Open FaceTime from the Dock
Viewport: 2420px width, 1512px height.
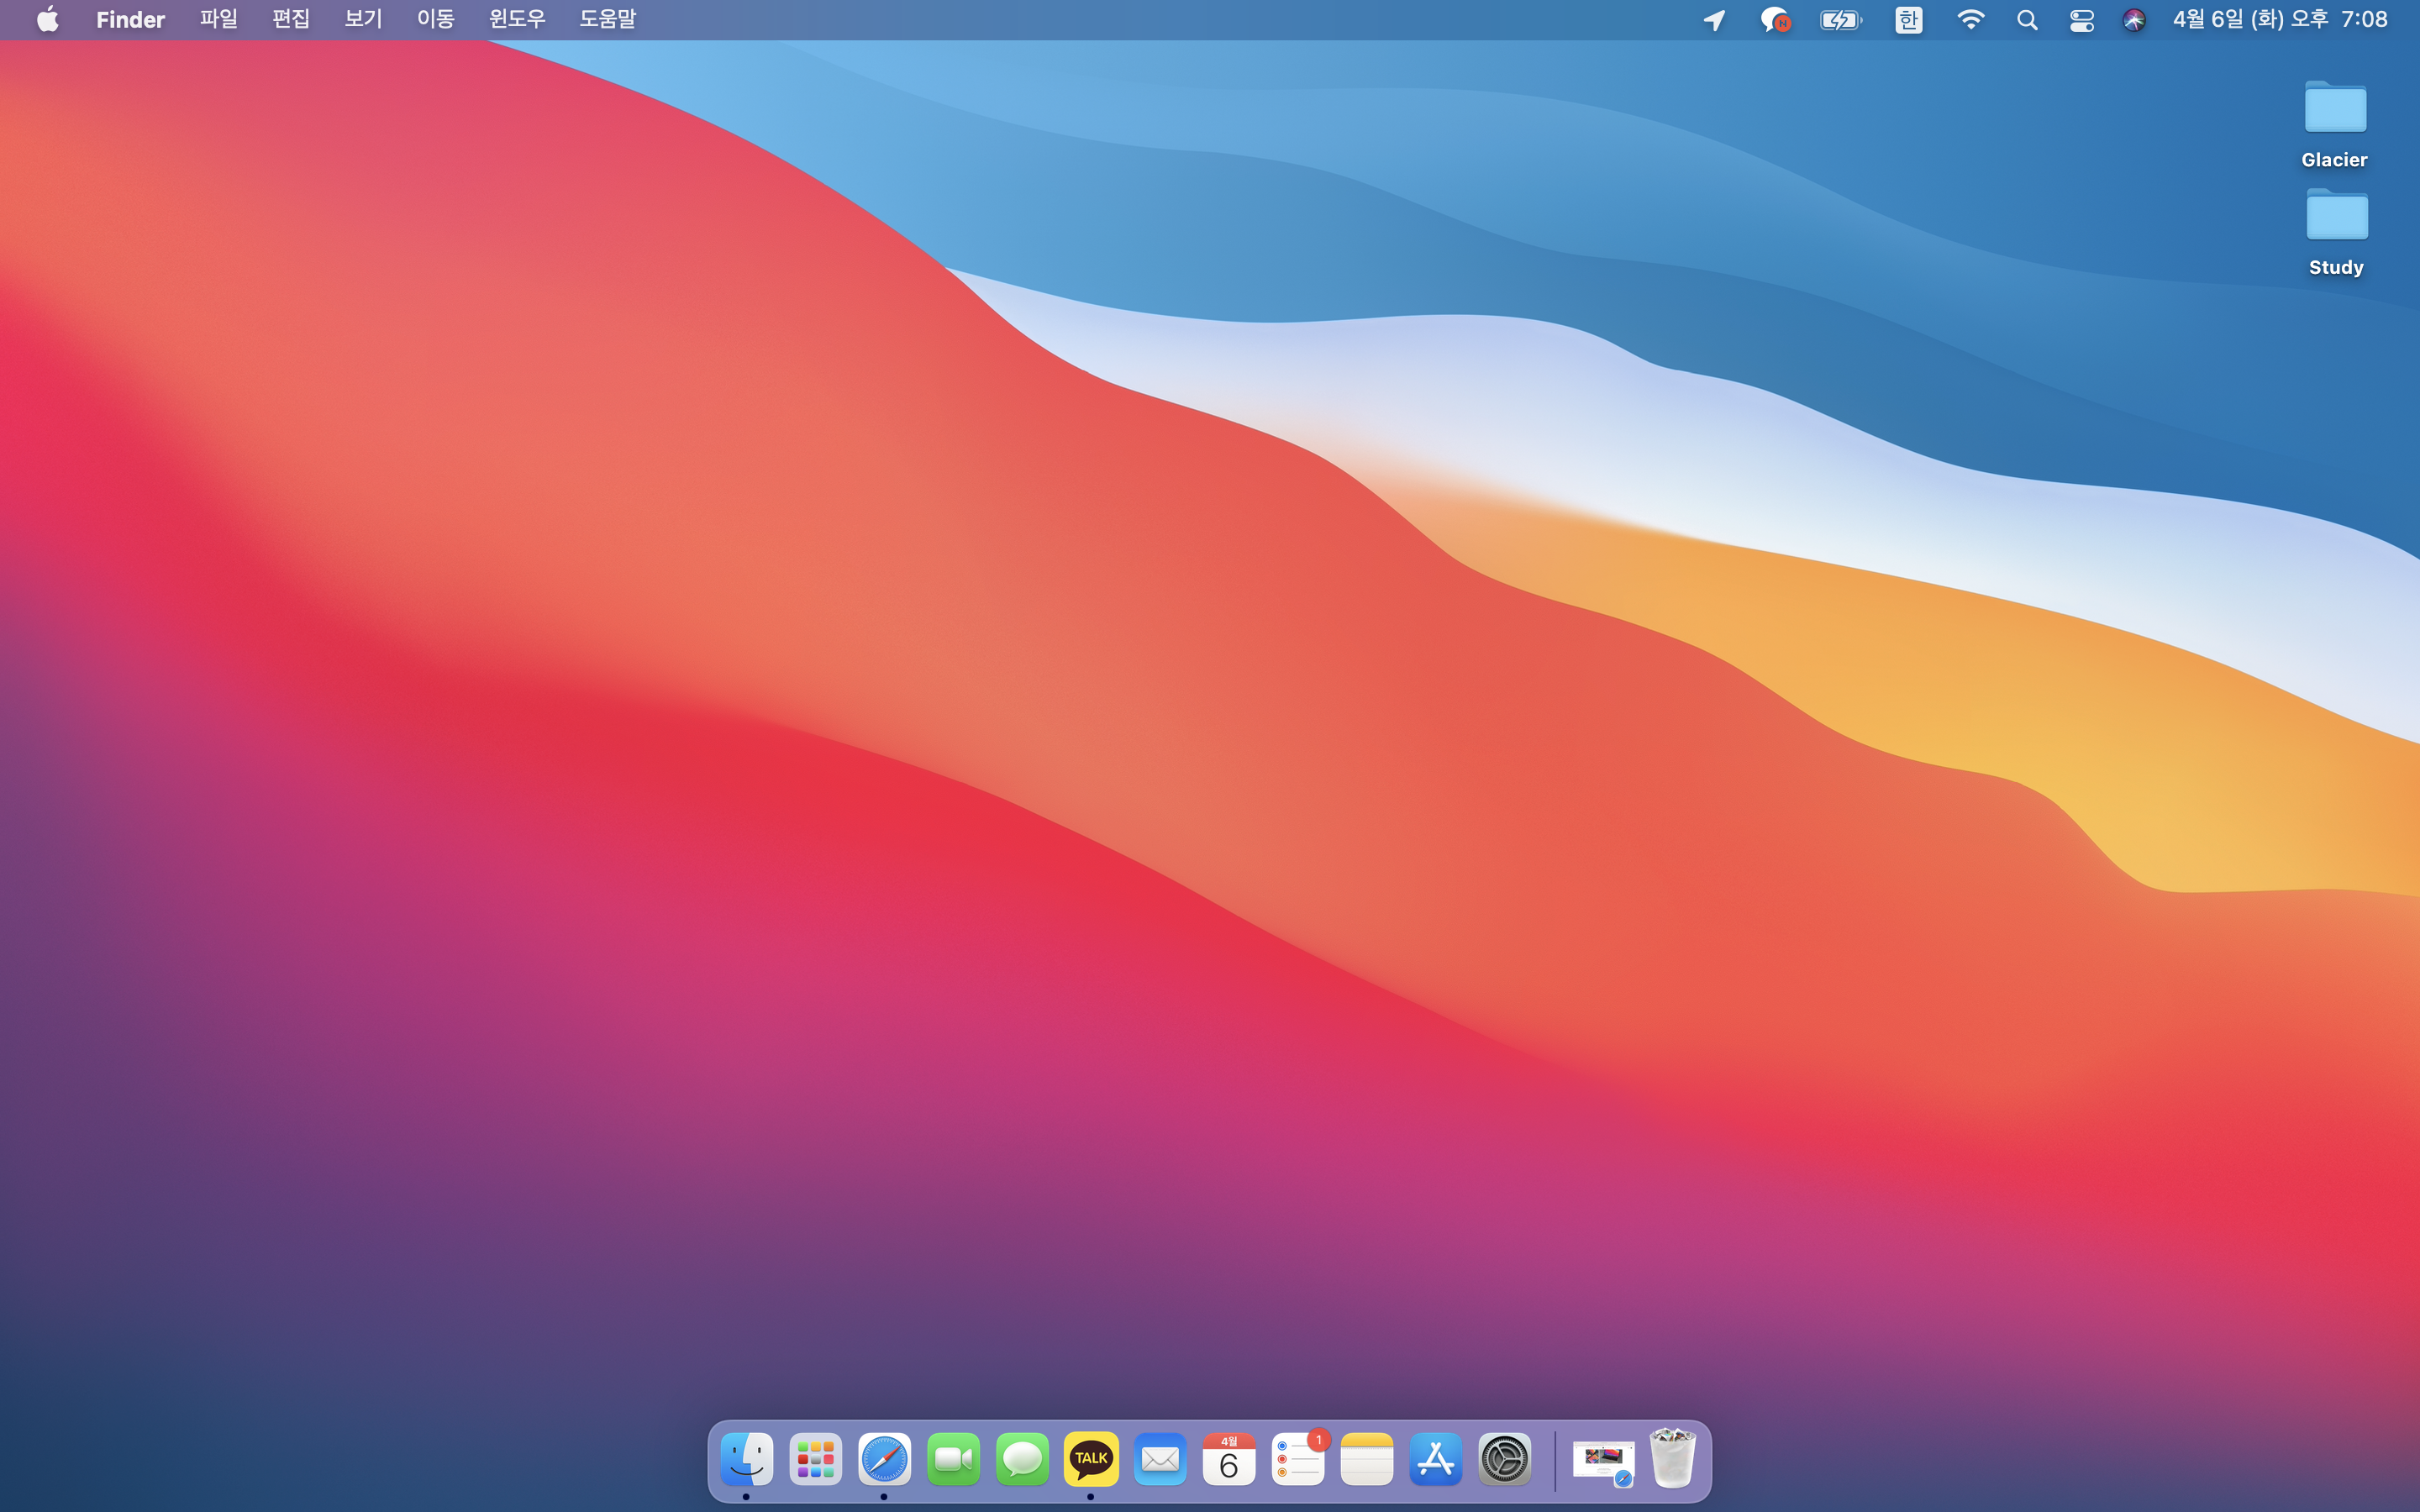point(953,1459)
